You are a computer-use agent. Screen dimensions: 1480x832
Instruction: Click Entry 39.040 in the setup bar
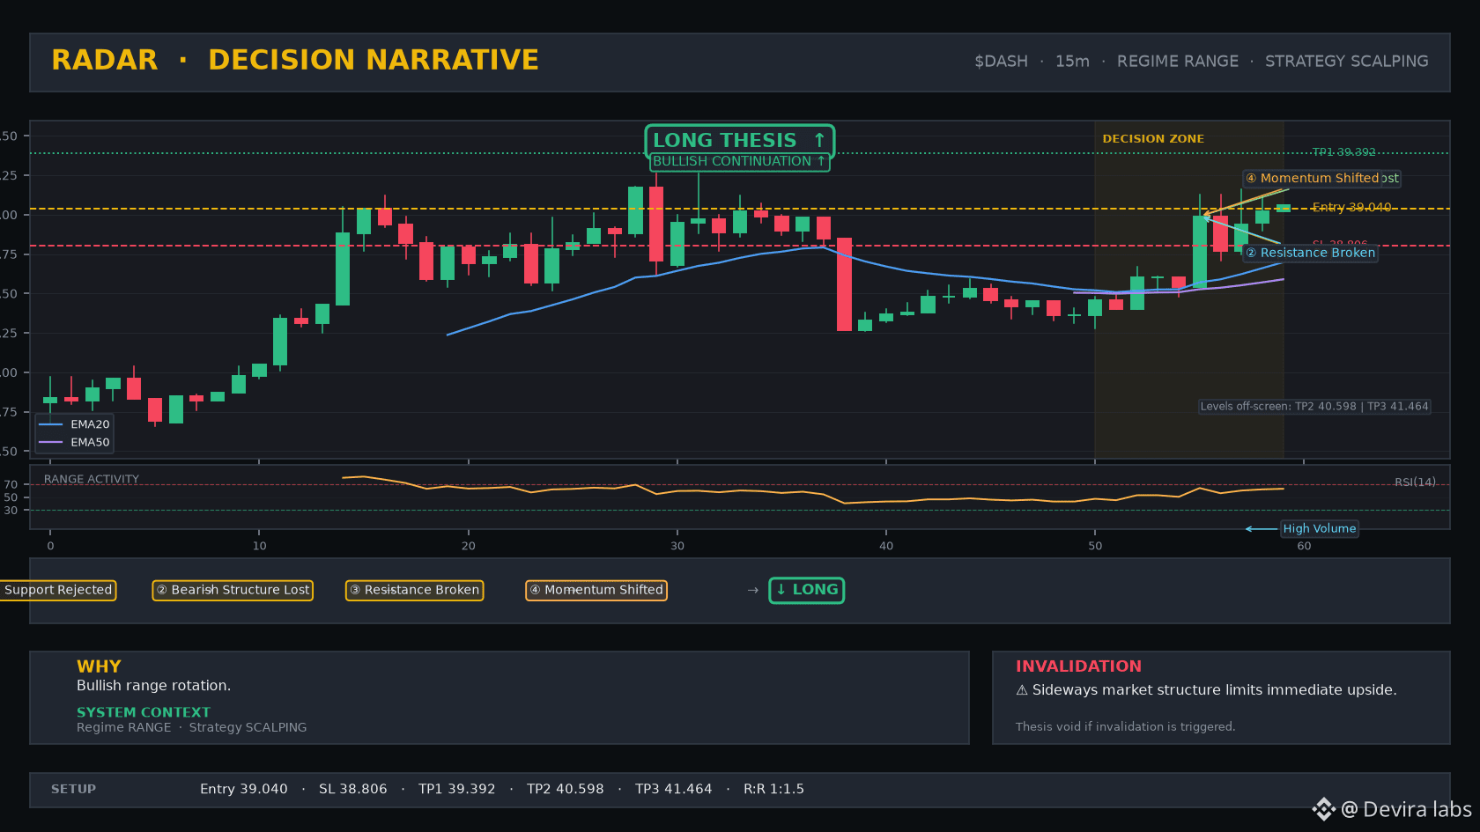[244, 789]
